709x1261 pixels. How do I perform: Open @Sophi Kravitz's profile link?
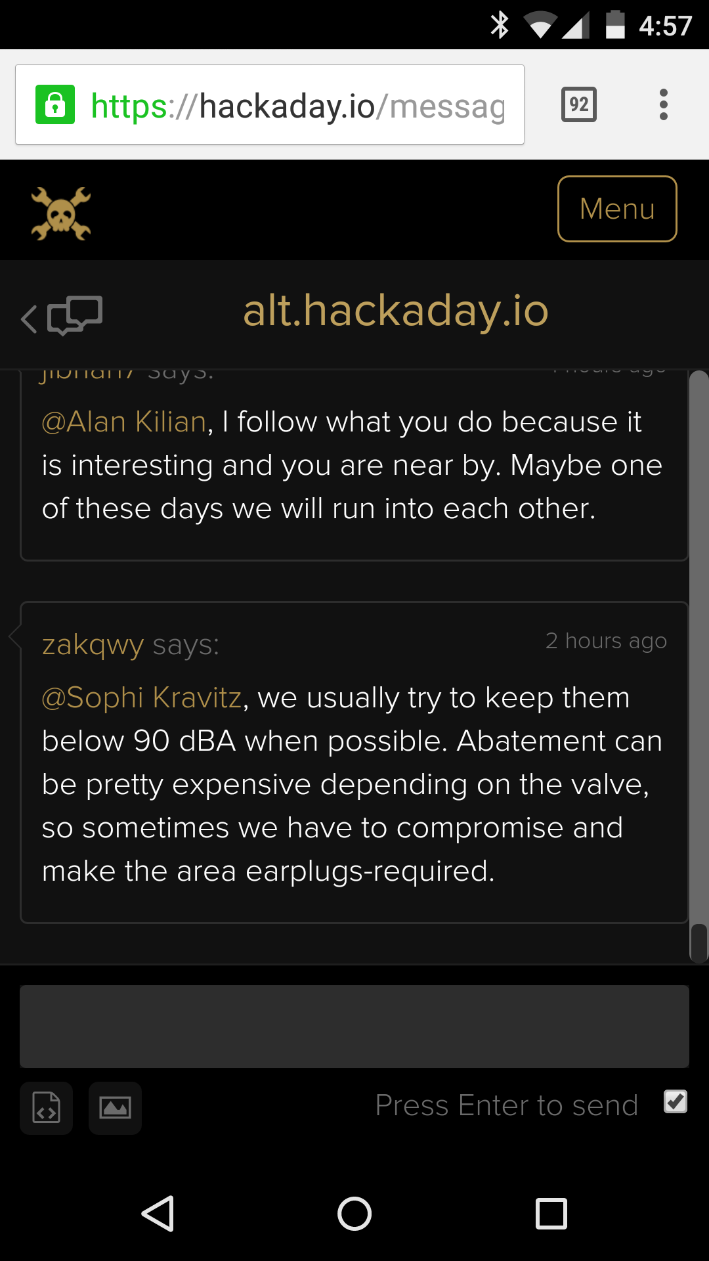coord(141,698)
